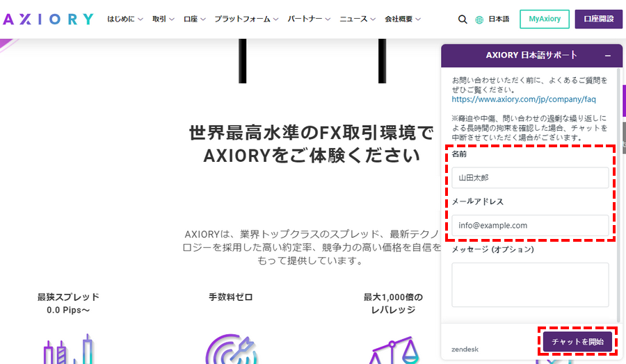Viewport: 626px width, 364px height.
Task: Click the zendesk label in chat footer
Action: 465,349
